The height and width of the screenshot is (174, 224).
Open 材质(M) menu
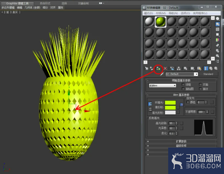pyautogui.click(x=161, y=13)
